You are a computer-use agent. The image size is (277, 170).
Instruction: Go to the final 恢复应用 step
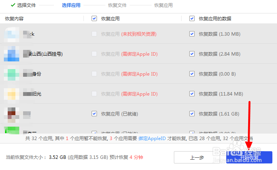click(x=164, y=5)
